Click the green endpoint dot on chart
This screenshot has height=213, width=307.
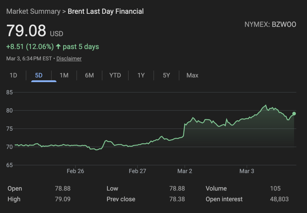click(x=294, y=114)
